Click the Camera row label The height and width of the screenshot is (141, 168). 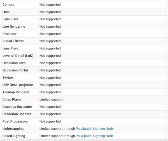coord(8,5)
